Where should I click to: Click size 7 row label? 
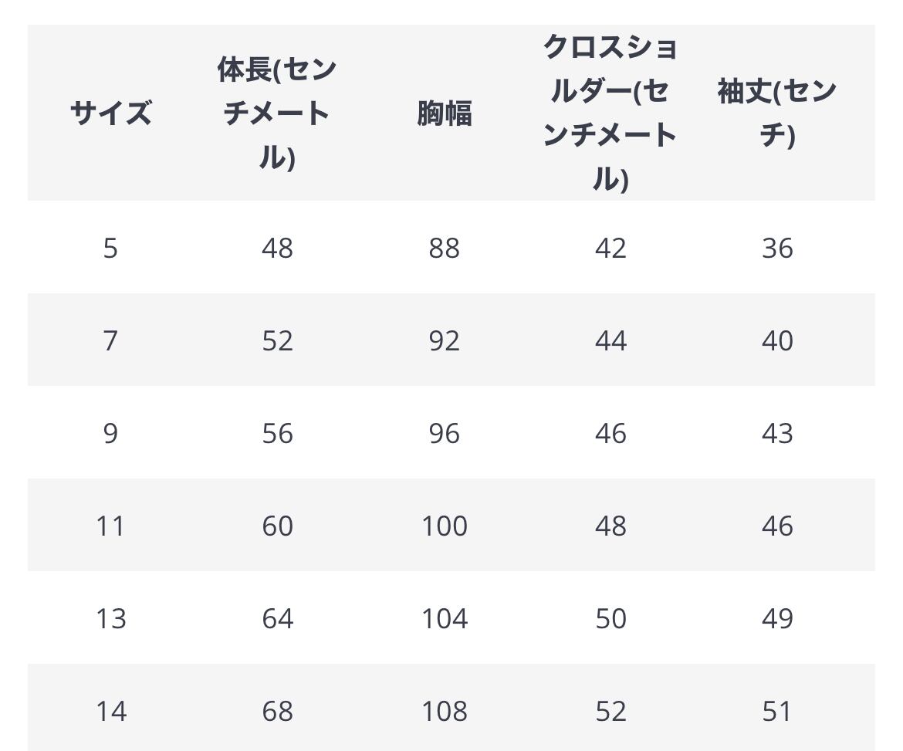(110, 340)
